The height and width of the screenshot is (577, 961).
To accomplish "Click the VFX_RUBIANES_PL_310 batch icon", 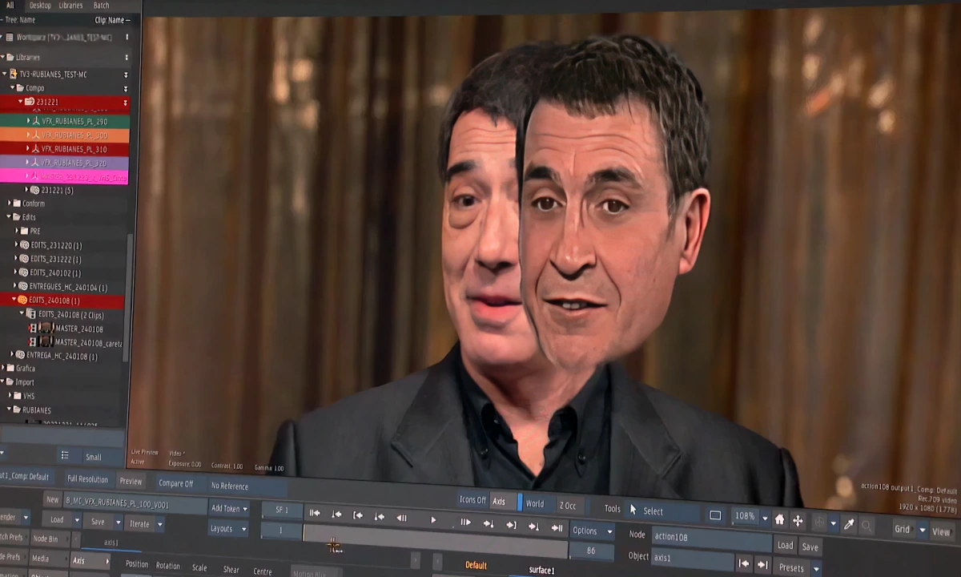I will (34, 149).
